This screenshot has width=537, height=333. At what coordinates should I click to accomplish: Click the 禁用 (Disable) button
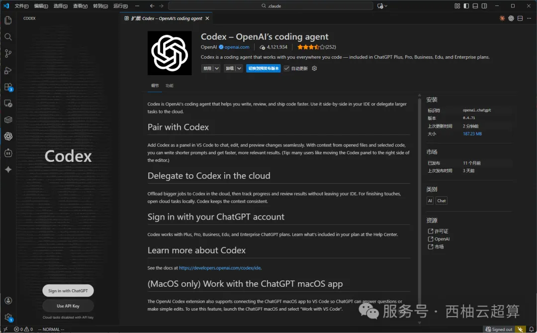[x=207, y=68]
